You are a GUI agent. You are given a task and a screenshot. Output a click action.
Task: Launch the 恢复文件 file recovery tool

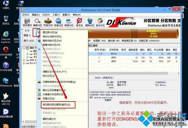pos(48,22)
